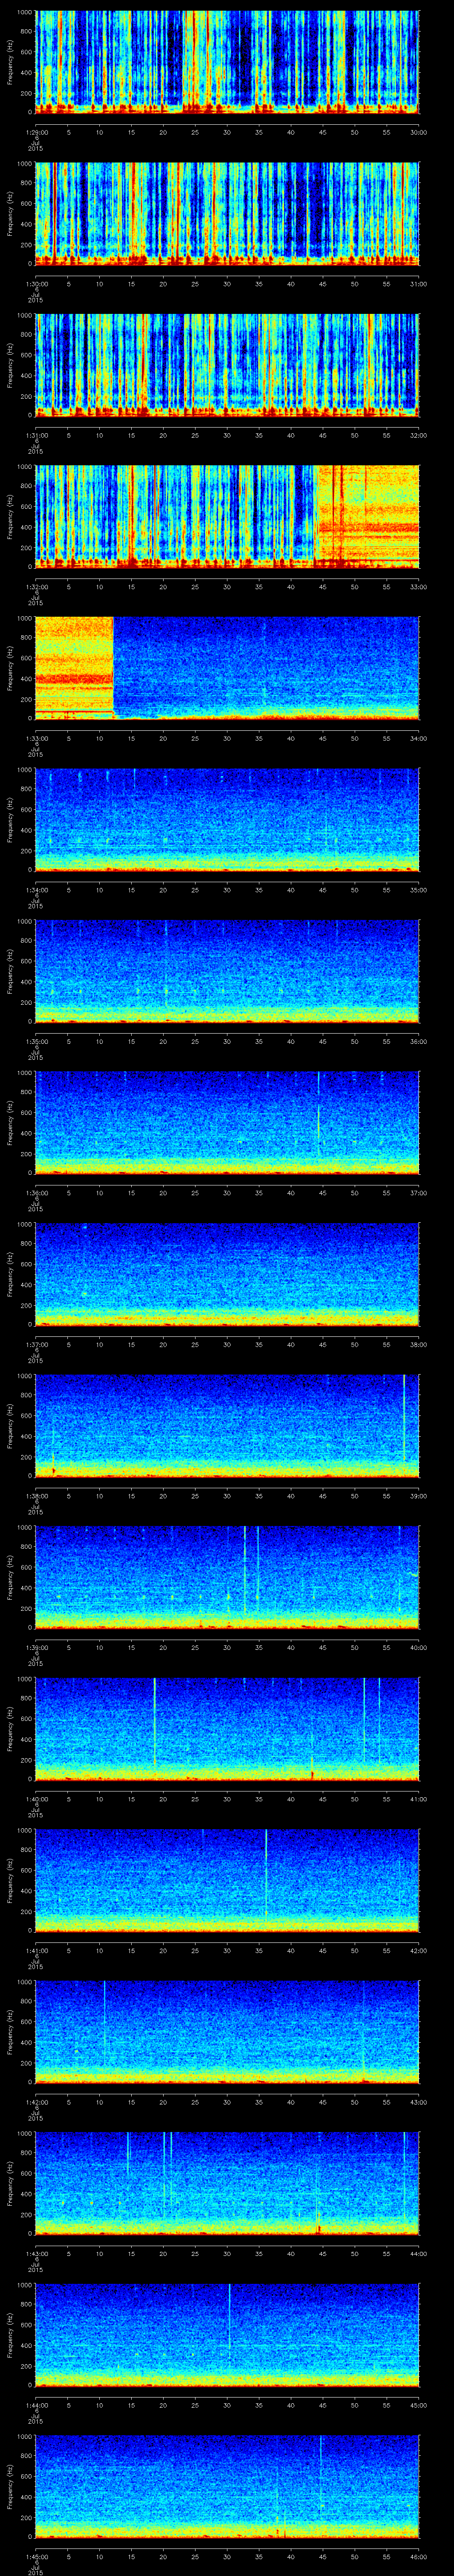
Task: Click the 45 second tick under the 1:32:00 panel
Action: (x=322, y=586)
